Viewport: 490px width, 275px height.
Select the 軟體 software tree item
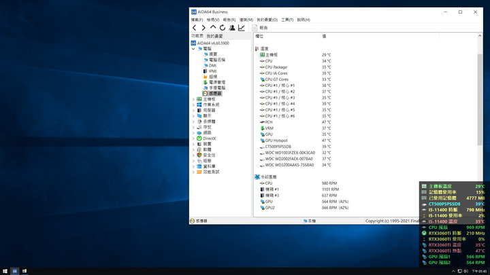tap(204, 149)
